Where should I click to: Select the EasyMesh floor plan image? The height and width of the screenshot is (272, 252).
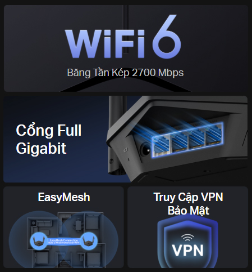click(63, 239)
